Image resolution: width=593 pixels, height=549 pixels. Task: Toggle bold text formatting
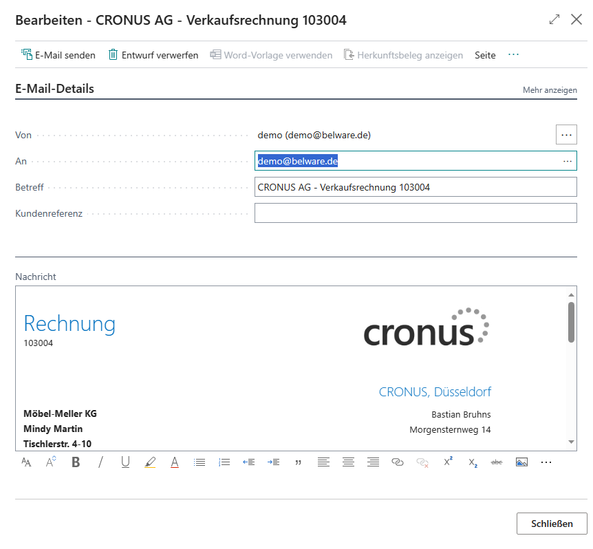[76, 462]
